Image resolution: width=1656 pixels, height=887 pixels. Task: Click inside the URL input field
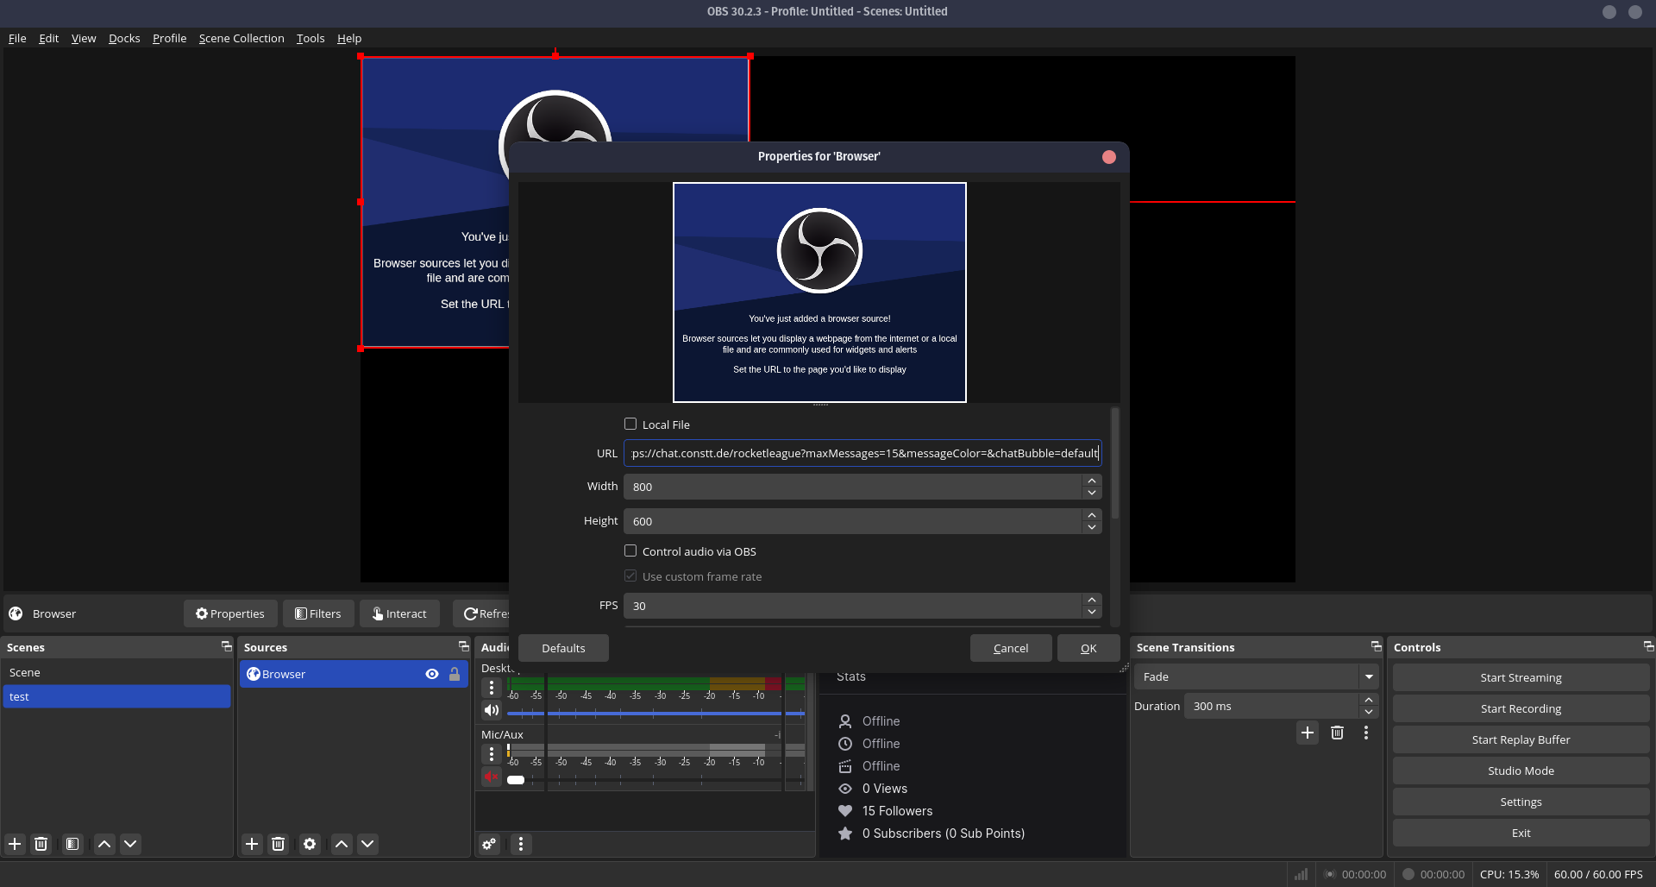(862, 453)
